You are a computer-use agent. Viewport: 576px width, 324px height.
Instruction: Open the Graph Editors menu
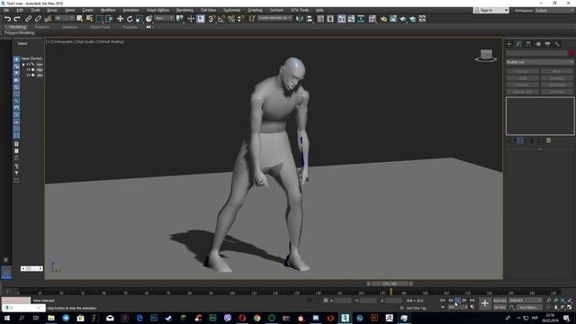point(158,10)
